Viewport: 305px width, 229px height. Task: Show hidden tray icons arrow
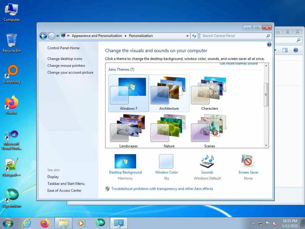tap(253, 223)
